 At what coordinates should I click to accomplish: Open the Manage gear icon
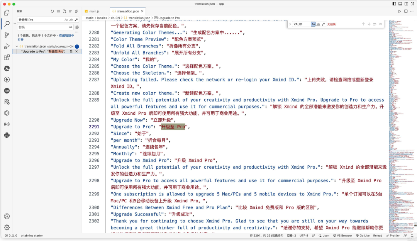[7, 227]
